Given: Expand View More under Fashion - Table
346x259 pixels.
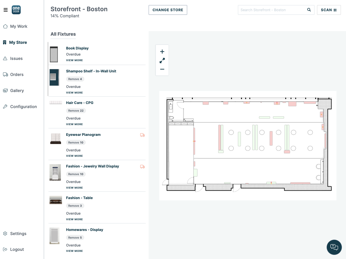Looking at the screenshot, I should click(x=75, y=219).
